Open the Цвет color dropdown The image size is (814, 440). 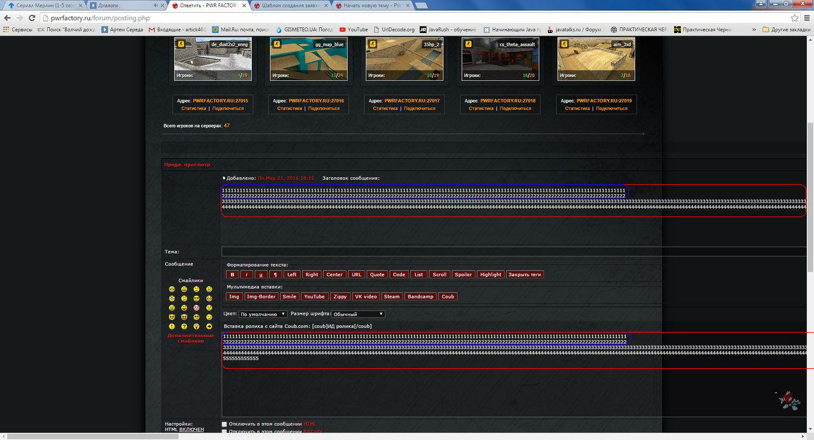tap(263, 314)
